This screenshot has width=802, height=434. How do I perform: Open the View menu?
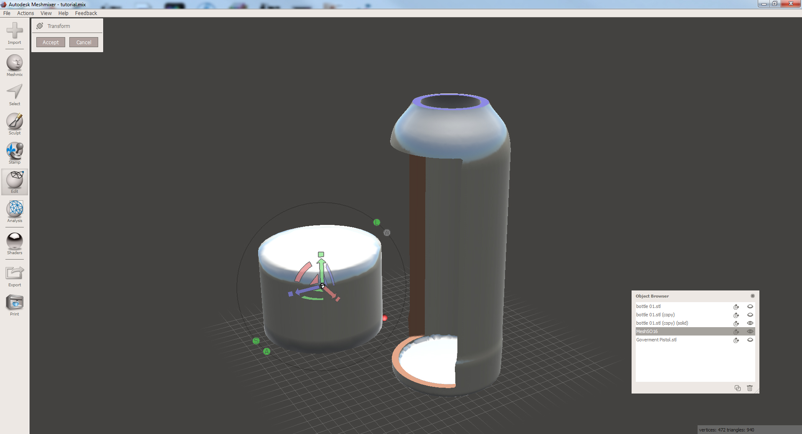coord(46,13)
